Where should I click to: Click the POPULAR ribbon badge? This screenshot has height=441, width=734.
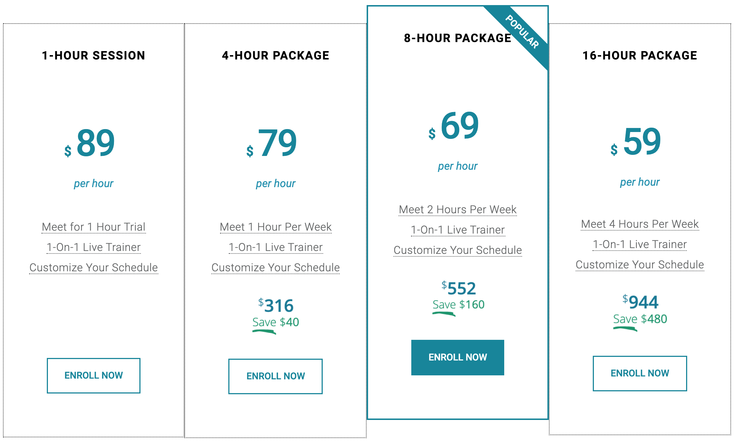(x=521, y=33)
